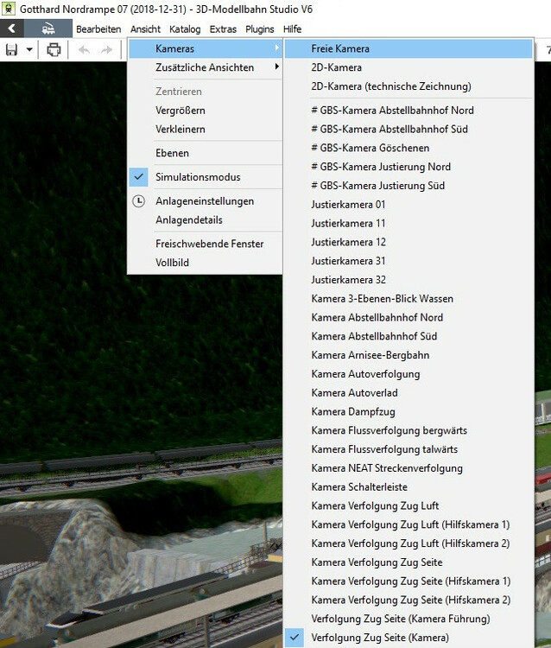The width and height of the screenshot is (551, 648).
Task: Expand the Kameras submenu
Action: click(x=206, y=48)
